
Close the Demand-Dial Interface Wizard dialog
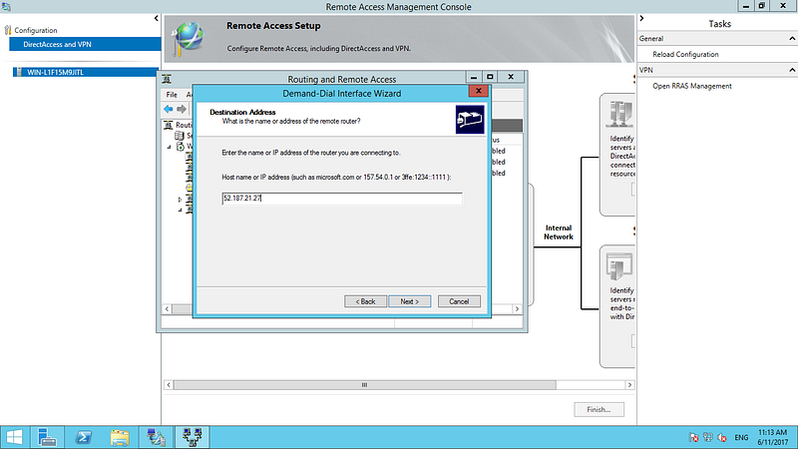pyautogui.click(x=479, y=91)
